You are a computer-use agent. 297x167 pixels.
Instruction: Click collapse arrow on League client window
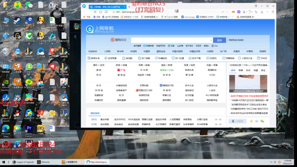pyautogui.click(x=75, y=36)
